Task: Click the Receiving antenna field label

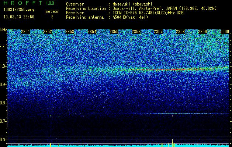Action: tap(85, 17)
